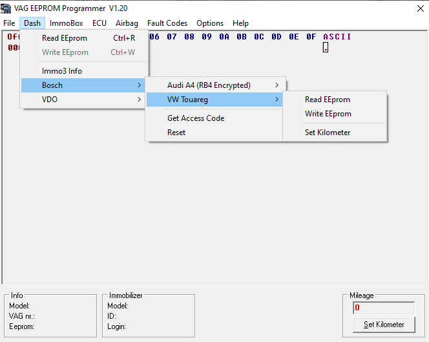This screenshot has height=342, width=429.
Task: Select the VW Touareg entry
Action: 216,100
